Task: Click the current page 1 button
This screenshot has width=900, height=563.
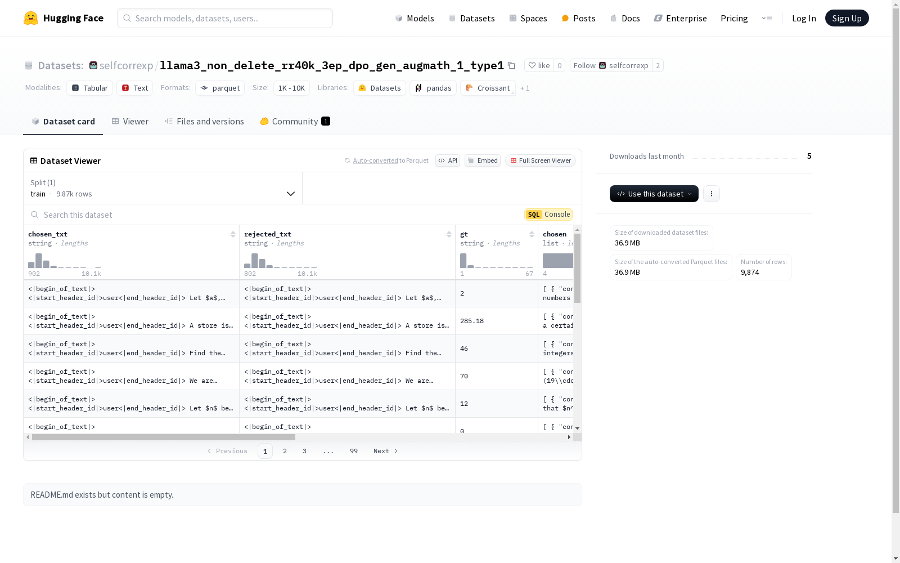Action: pos(265,451)
